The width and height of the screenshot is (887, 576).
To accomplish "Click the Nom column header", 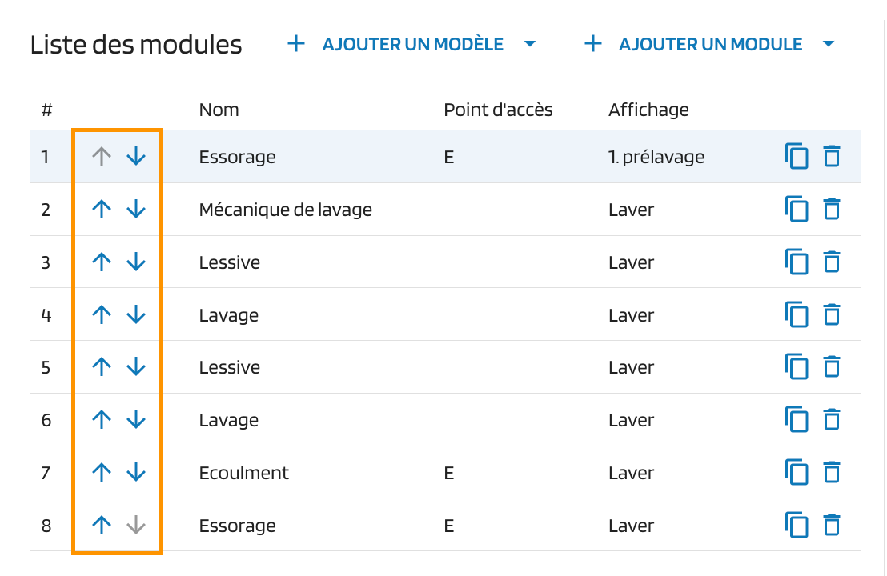I will (x=219, y=110).
